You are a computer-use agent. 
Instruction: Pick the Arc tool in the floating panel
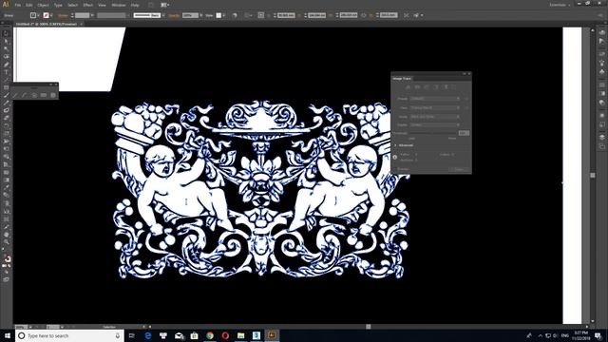click(25, 95)
